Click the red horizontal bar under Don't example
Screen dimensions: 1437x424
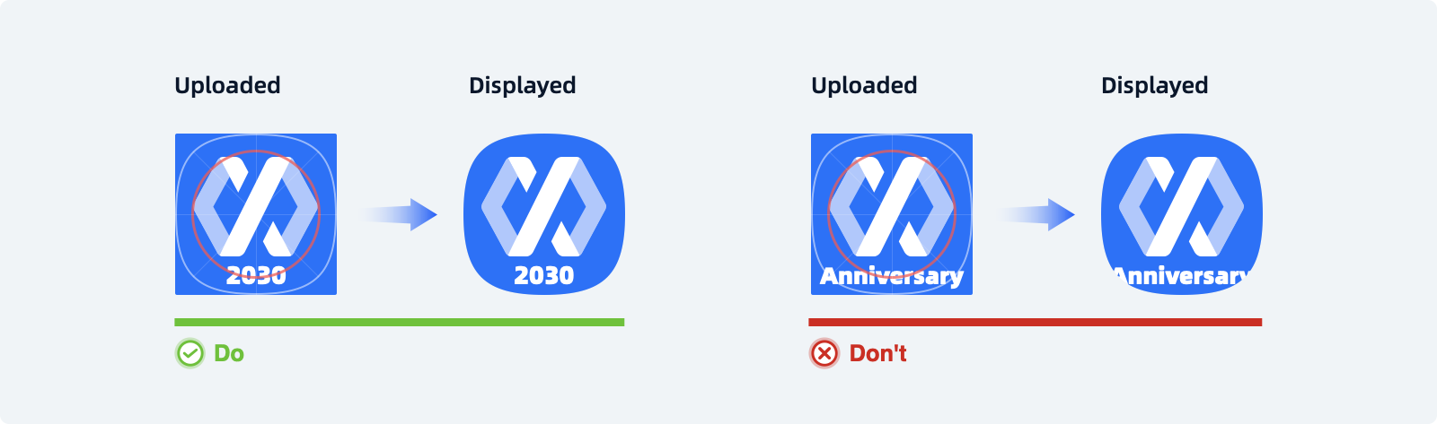(1035, 322)
